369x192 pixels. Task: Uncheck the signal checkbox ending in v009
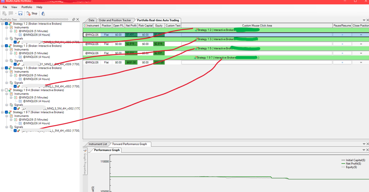[x=15, y=64]
